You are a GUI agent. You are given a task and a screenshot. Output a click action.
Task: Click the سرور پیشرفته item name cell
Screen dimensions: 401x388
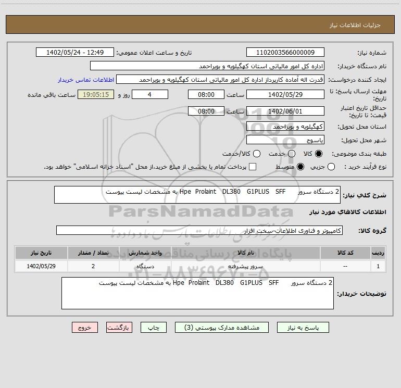pos(245,266)
